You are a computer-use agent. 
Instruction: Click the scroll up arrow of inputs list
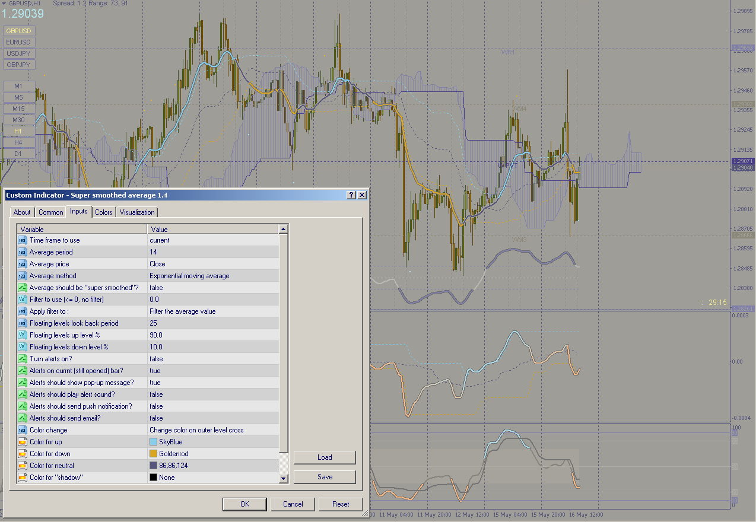(x=283, y=229)
